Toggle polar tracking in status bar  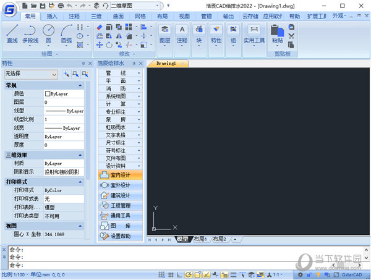tap(189, 274)
